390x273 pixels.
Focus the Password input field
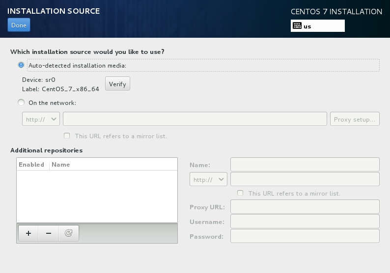(305, 236)
